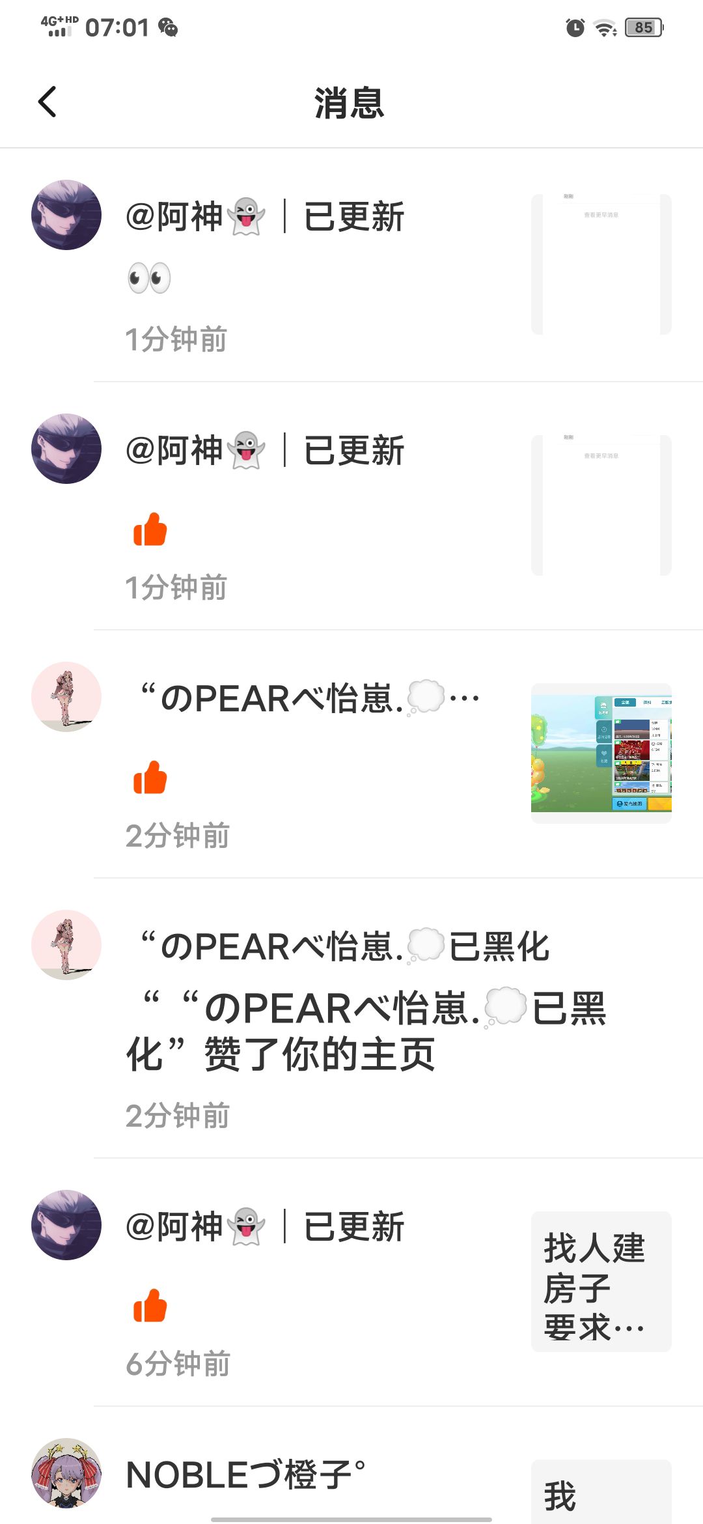The width and height of the screenshot is (703, 1524).
Task: Open the のPEARべ怡崽.已黑化 username link
Action: click(345, 946)
